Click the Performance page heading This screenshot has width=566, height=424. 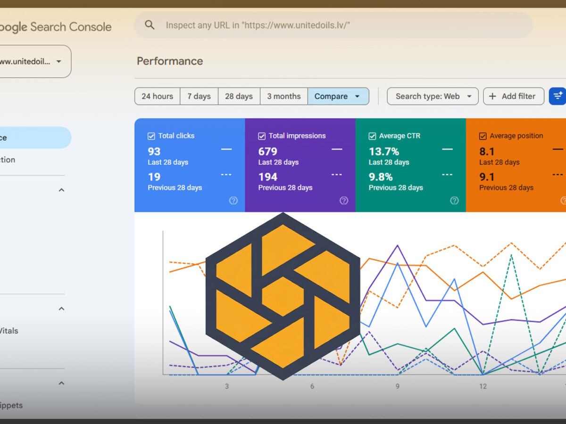click(x=170, y=61)
